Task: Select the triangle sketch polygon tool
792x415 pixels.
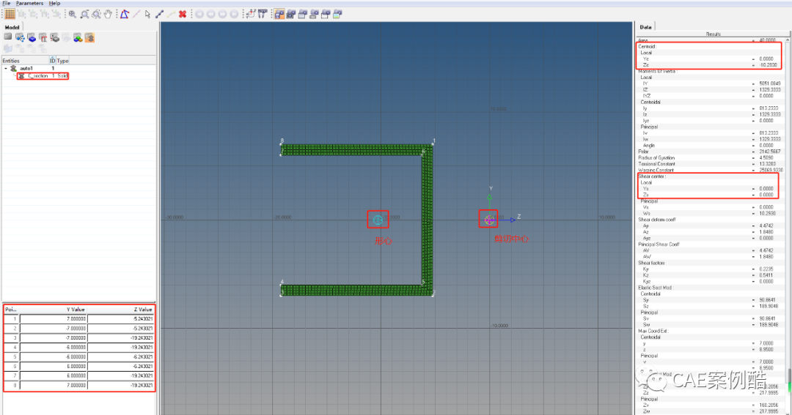Action: (x=124, y=14)
